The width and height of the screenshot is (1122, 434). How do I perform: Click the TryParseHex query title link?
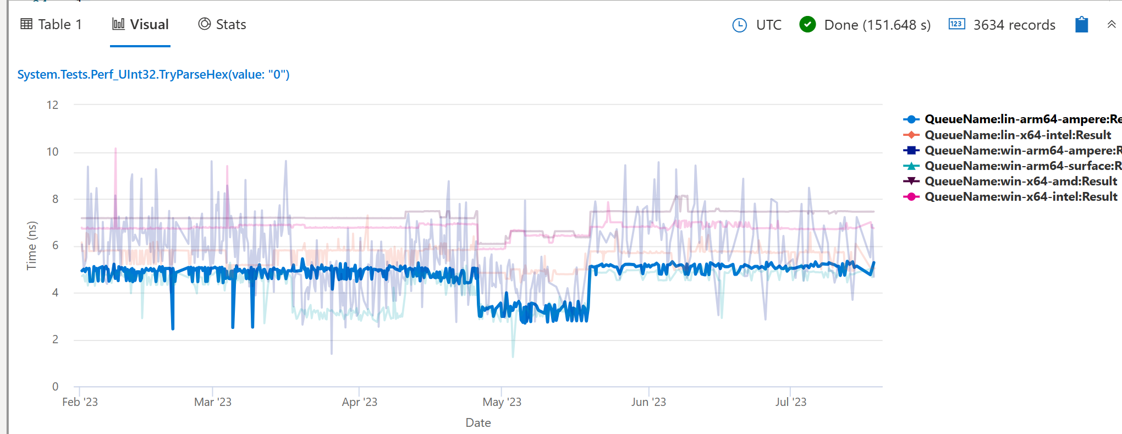pos(153,75)
